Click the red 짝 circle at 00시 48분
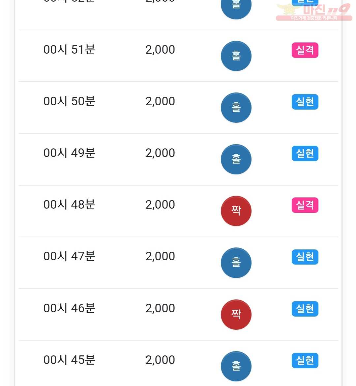The height and width of the screenshot is (386, 356). (x=236, y=211)
